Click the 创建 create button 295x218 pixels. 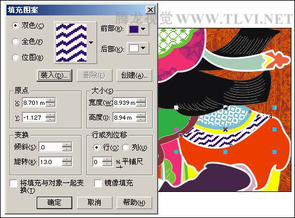point(134,75)
